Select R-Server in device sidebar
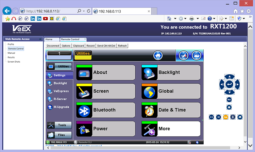The width and height of the screenshot is (255, 152). 60,99
